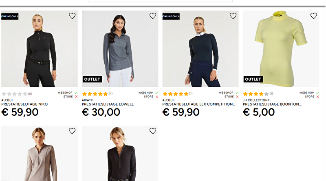Open Prestatieslijtage Niko product title

24,104
